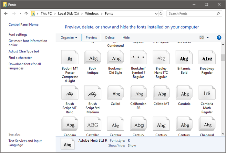Select the Bookshelf Symbol 7 Regular font icon

tap(138, 57)
